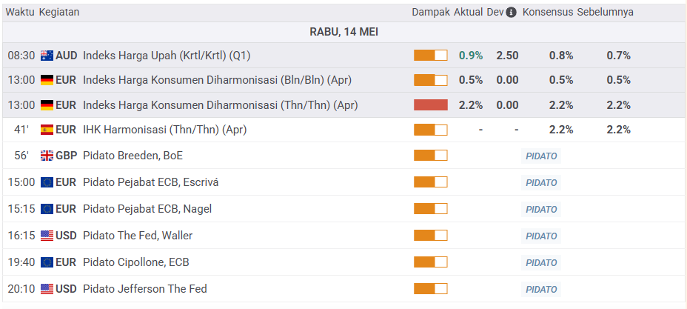Click PIDATO badge on the Jefferson row
The height and width of the screenshot is (309, 687).
coord(541,289)
